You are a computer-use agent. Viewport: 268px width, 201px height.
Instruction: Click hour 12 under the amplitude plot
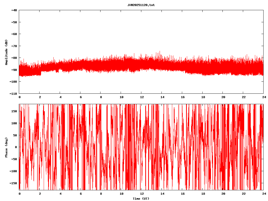tap(142, 97)
